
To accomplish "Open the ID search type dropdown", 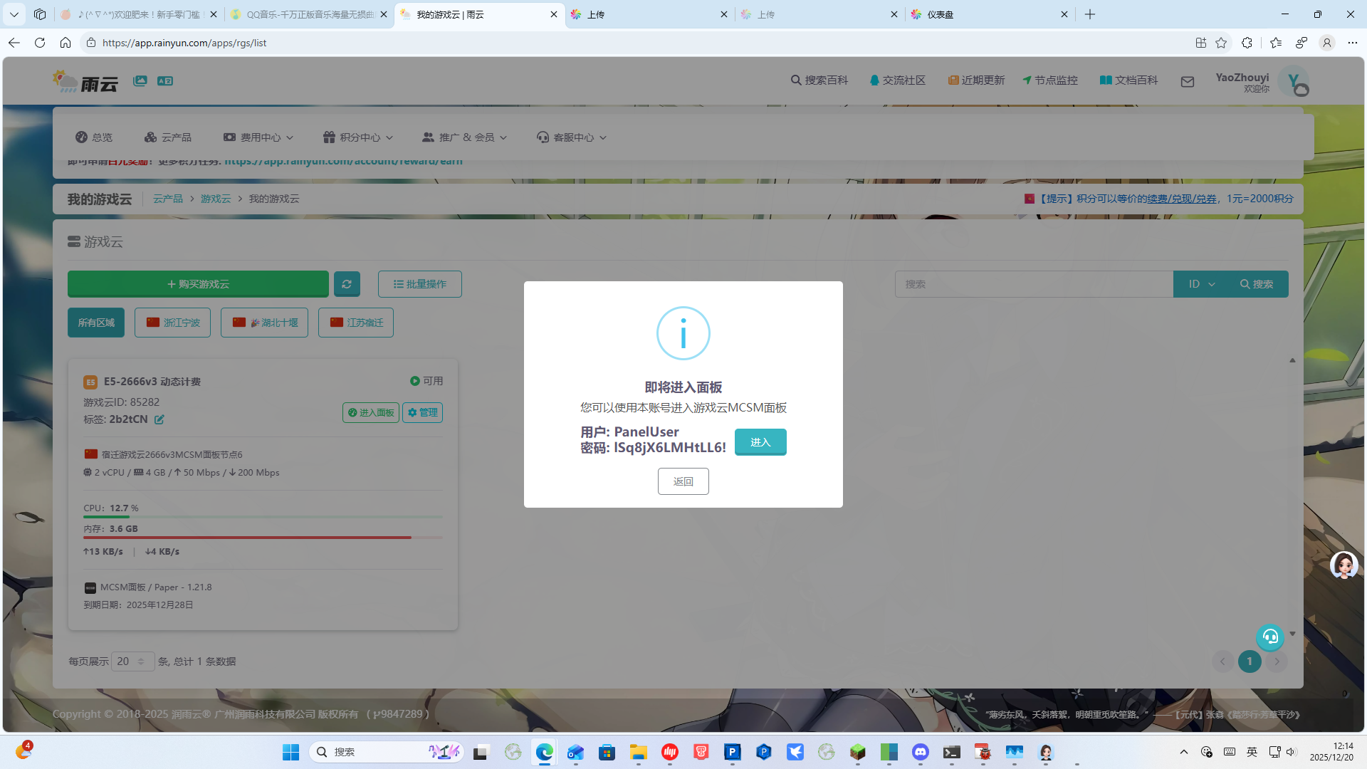I will [1200, 283].
